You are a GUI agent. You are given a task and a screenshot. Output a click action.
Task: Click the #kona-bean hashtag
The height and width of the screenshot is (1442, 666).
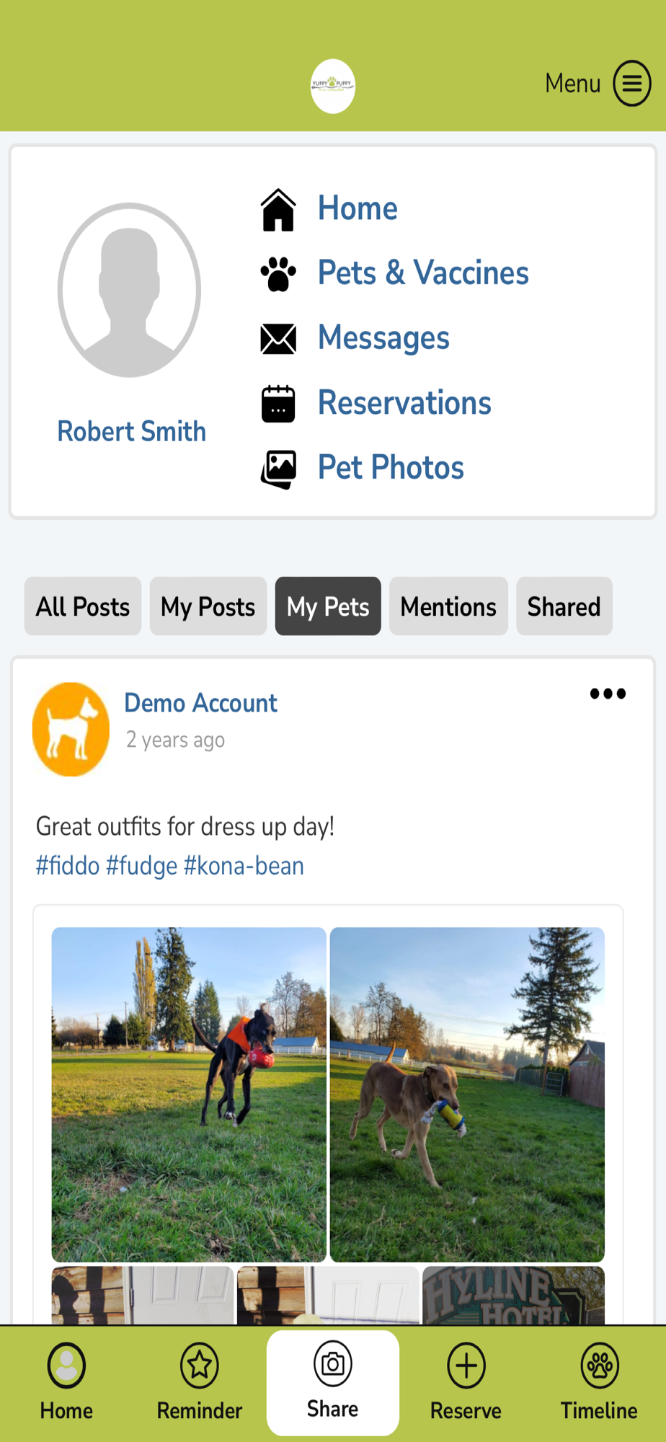click(244, 865)
